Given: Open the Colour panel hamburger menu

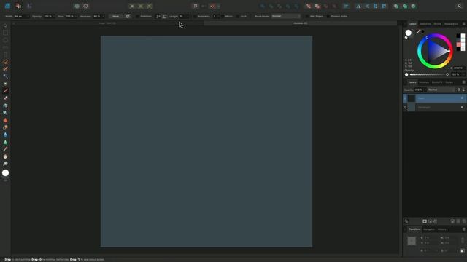Looking at the screenshot, I should (464, 24).
